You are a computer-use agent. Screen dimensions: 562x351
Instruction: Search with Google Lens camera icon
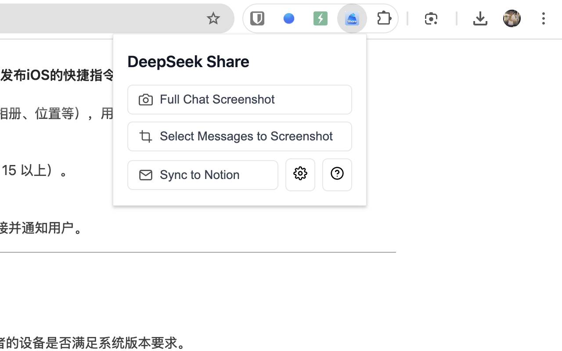(431, 18)
